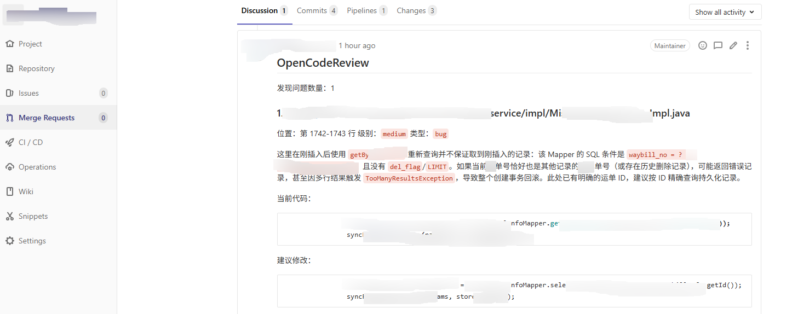Click the Wiki book icon
Screen dimensions: 792x314
point(9,191)
